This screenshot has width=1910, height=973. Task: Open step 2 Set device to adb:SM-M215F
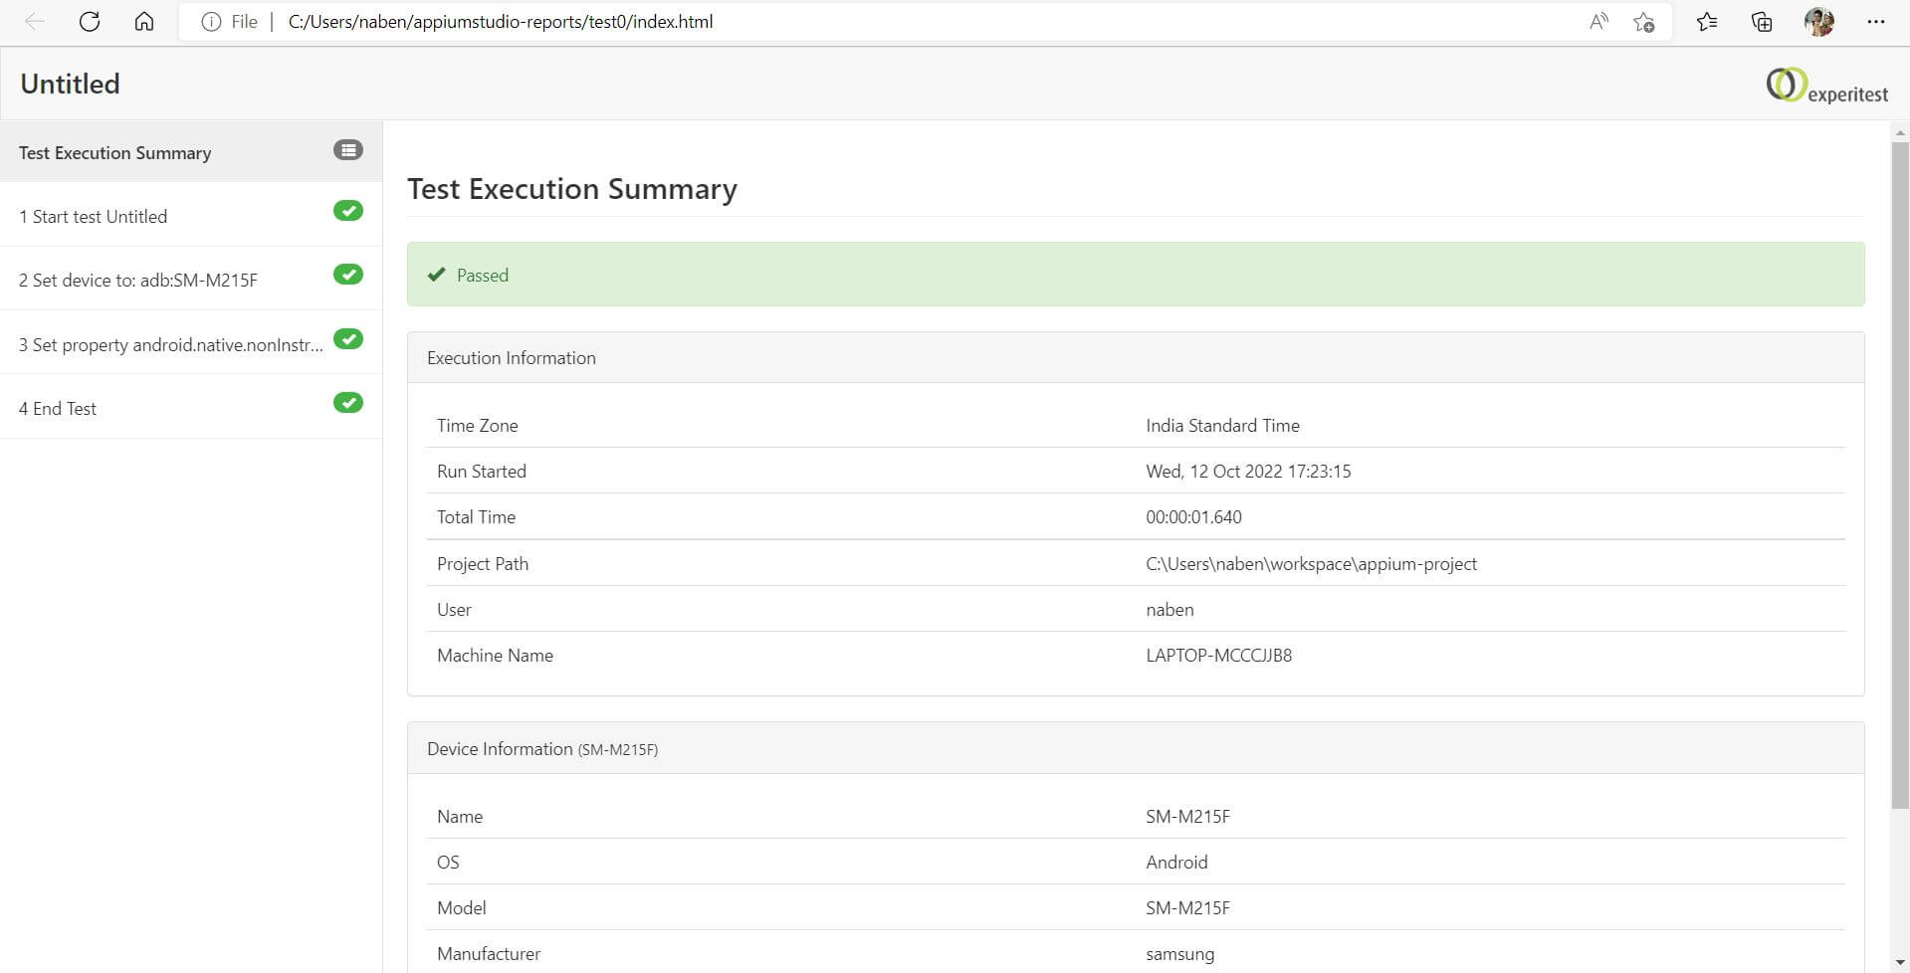138,281
